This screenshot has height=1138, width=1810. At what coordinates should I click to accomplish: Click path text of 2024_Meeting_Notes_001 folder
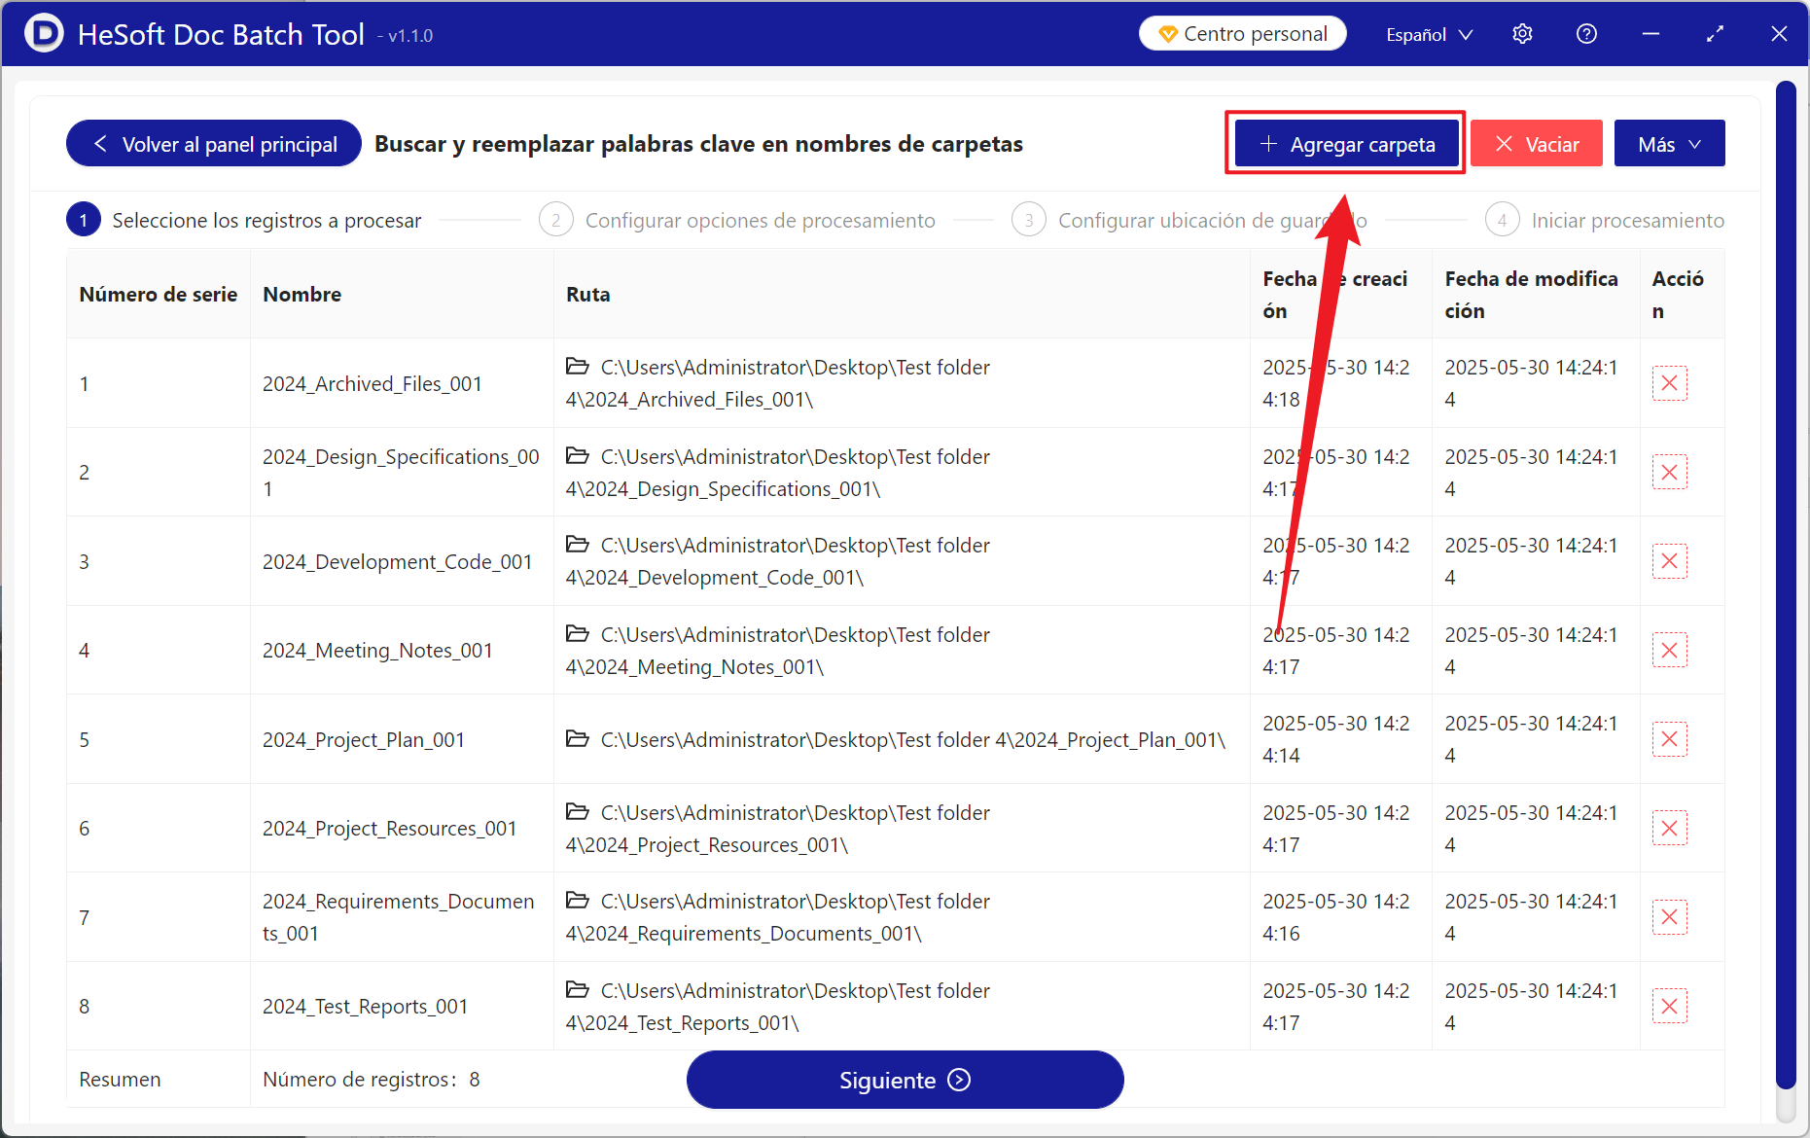pos(778,651)
